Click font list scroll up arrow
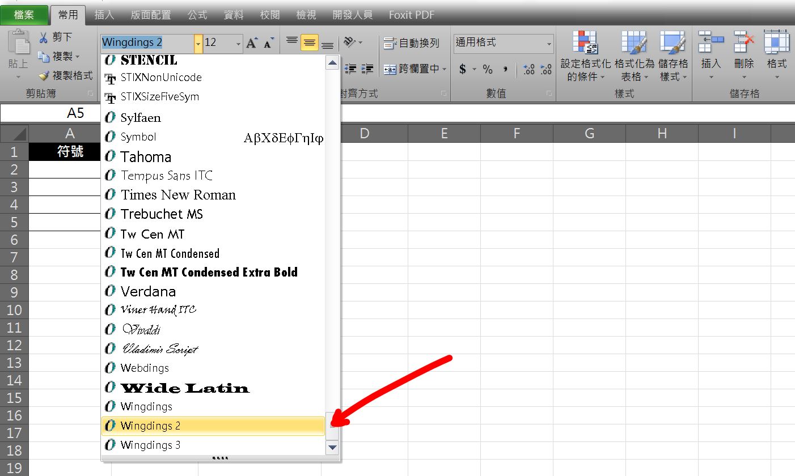 (x=332, y=63)
